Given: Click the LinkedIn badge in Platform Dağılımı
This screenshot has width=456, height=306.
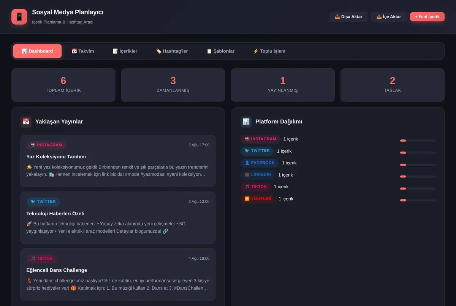Looking at the screenshot, I should click(x=258, y=175).
